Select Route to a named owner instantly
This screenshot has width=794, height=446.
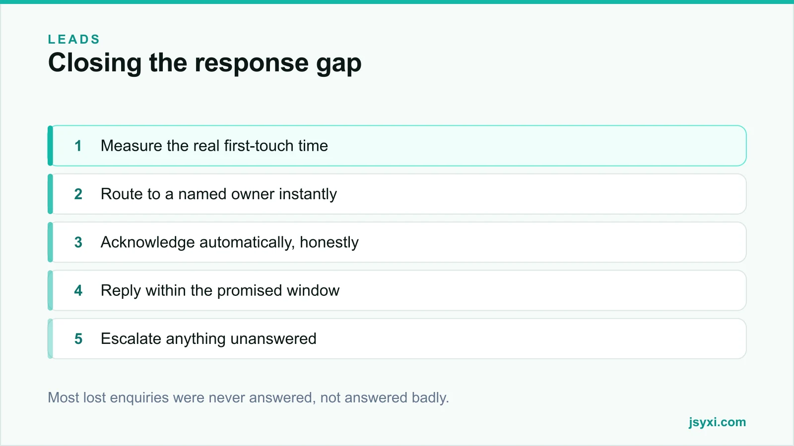click(x=397, y=194)
